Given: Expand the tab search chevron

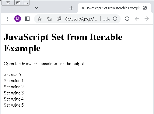Looking at the screenshot, I should click(x=37, y=8).
